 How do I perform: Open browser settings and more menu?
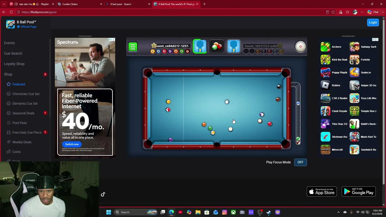pos(362,12)
